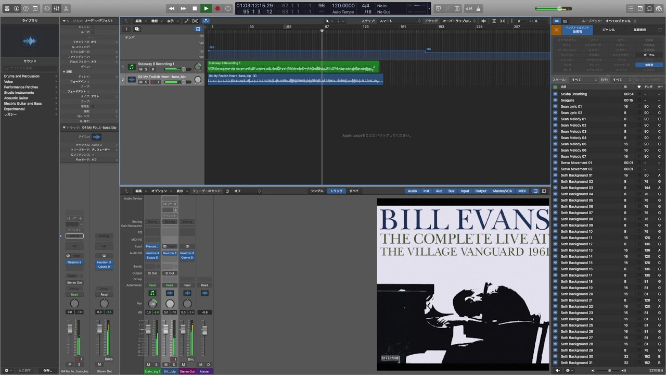Open the Library panel button

pos(7,9)
